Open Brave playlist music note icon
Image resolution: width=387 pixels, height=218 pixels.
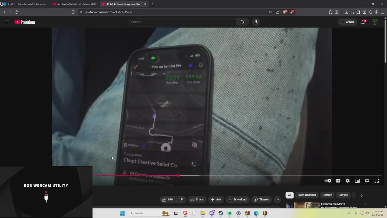352,12
